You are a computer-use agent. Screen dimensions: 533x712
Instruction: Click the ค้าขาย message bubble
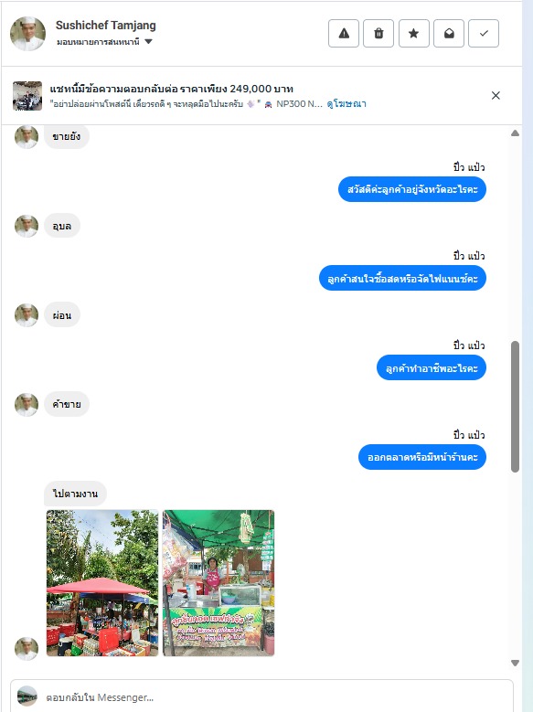[67, 404]
